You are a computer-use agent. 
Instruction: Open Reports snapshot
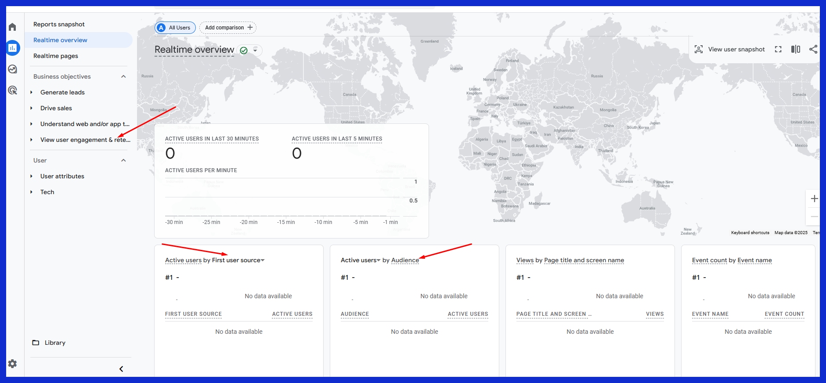pos(59,24)
